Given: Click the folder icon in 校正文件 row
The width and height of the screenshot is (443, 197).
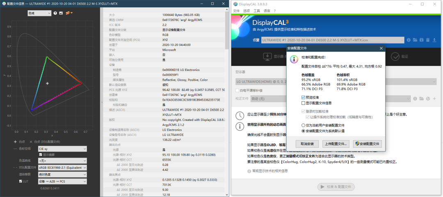Looking at the screenshot, I should coord(421,99).
